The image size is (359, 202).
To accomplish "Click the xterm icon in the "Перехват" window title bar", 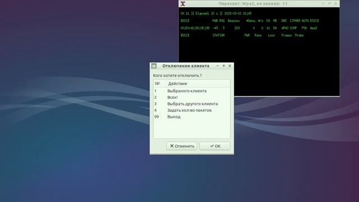I will click(183, 3).
